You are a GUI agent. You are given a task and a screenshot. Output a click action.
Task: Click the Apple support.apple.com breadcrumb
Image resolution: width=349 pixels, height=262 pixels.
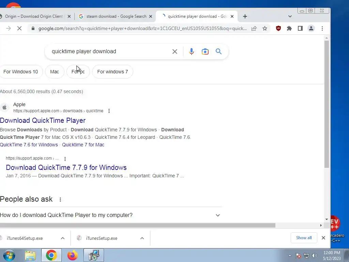(58, 111)
